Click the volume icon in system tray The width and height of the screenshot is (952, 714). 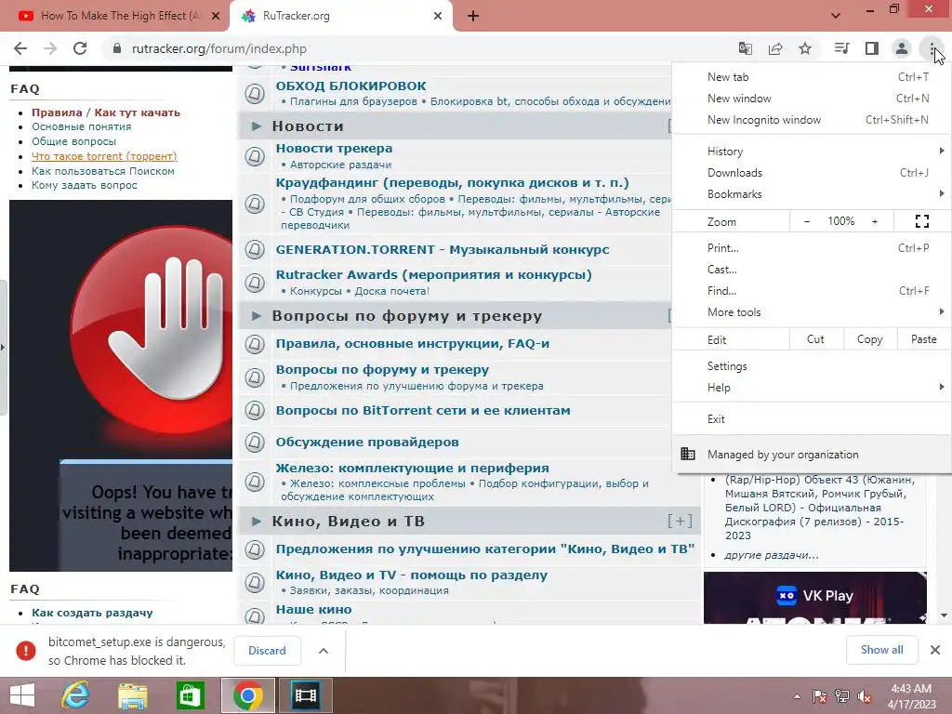click(864, 696)
